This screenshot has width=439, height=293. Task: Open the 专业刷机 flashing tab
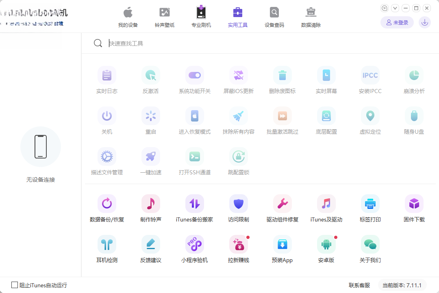coord(201,17)
